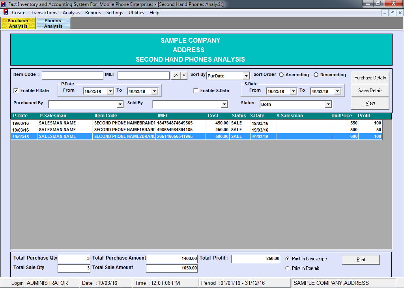Toggle the Enable P.Date checkbox
Image resolution: width=404 pixels, height=288 pixels.
[16, 90]
